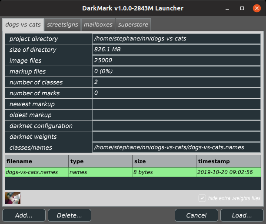The image size is (266, 224).
Task: Load the selected project
Action: tap(242, 215)
